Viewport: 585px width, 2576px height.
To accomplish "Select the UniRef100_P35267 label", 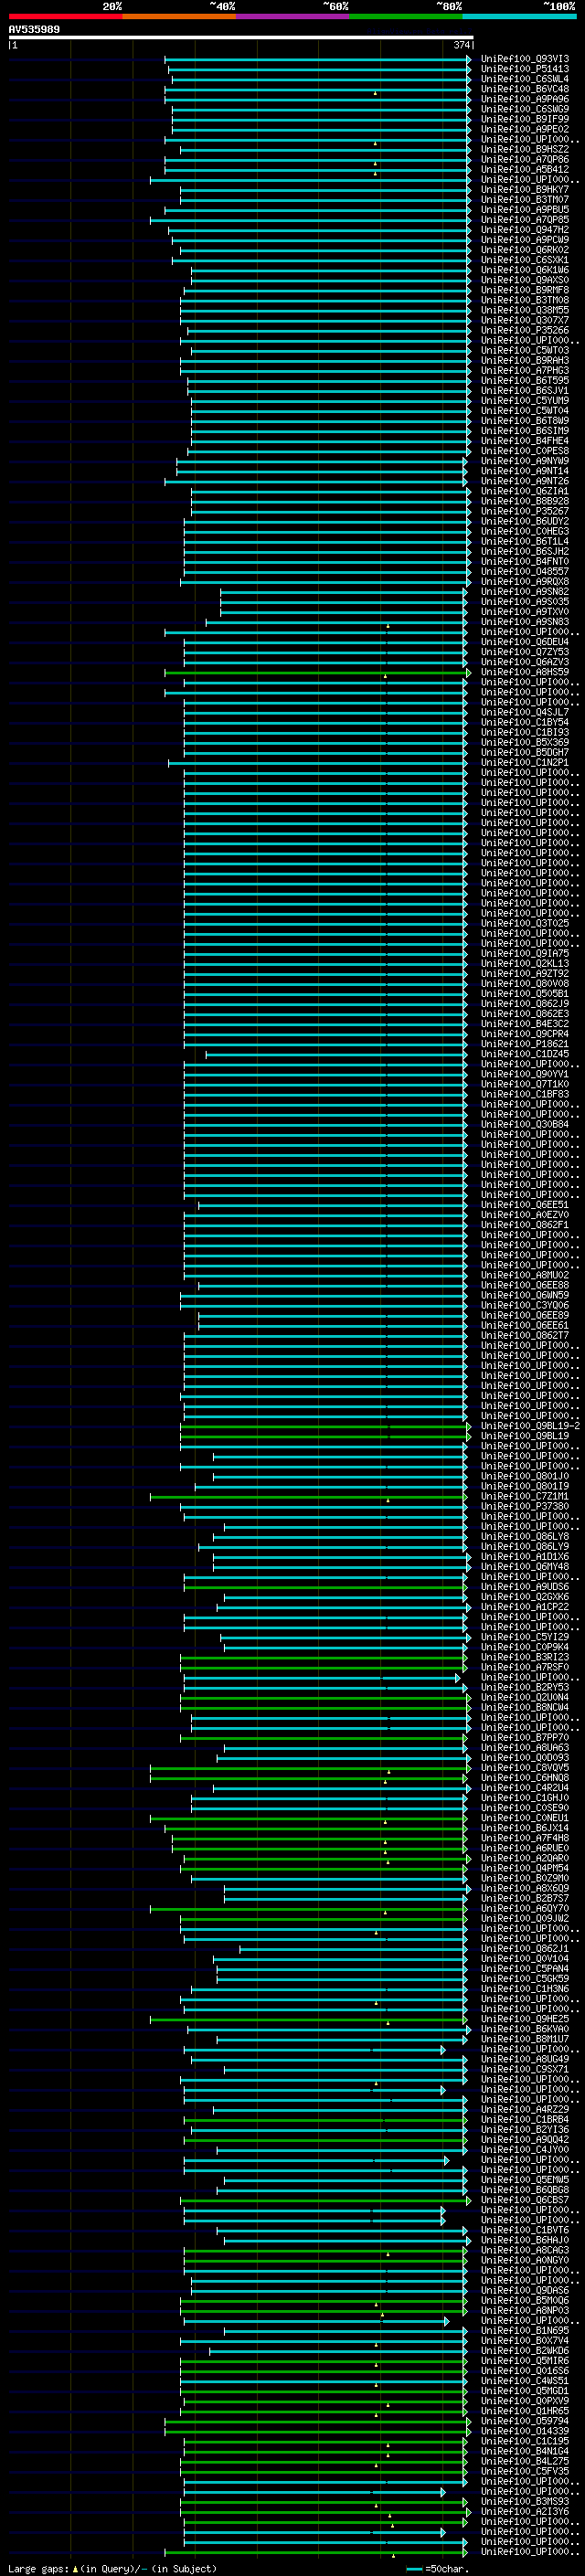I will coord(525,511).
